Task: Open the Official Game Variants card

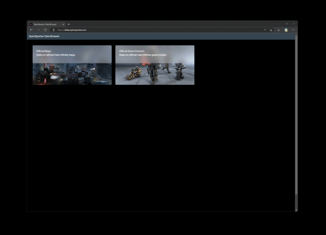Action: pos(155,65)
